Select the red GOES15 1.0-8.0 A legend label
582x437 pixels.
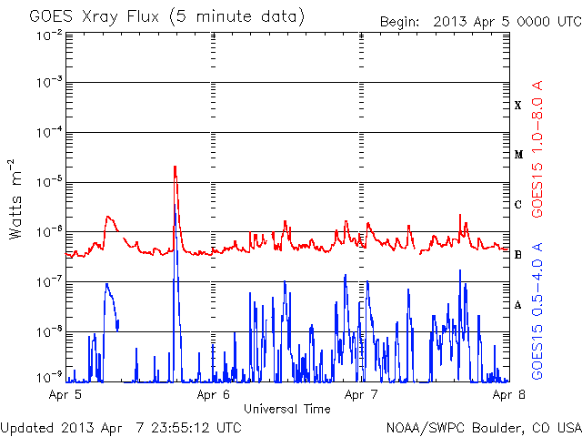tap(537, 149)
